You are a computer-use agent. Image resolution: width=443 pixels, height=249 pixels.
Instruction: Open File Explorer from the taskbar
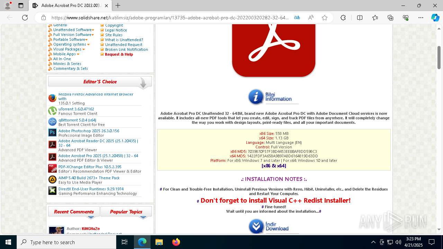[x=159, y=242]
